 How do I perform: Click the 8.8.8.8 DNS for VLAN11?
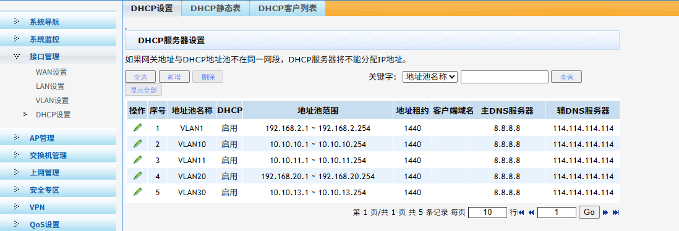coord(506,160)
